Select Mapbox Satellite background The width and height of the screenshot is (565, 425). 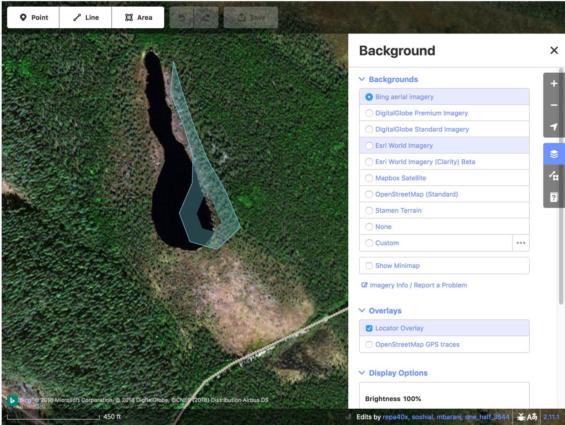coord(444,178)
